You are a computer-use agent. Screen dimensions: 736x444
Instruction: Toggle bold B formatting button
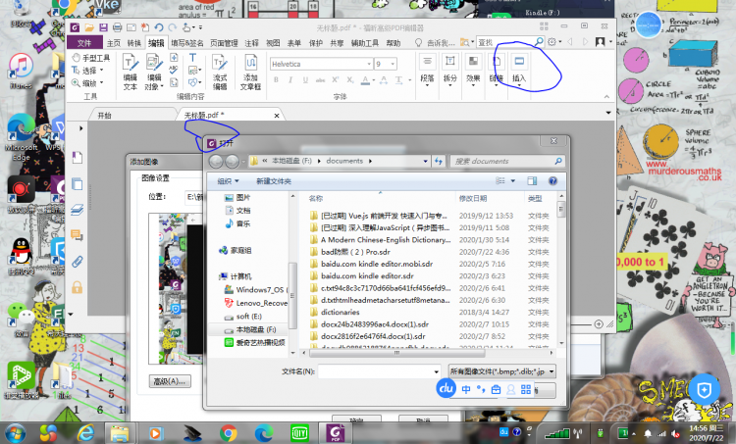click(x=276, y=80)
